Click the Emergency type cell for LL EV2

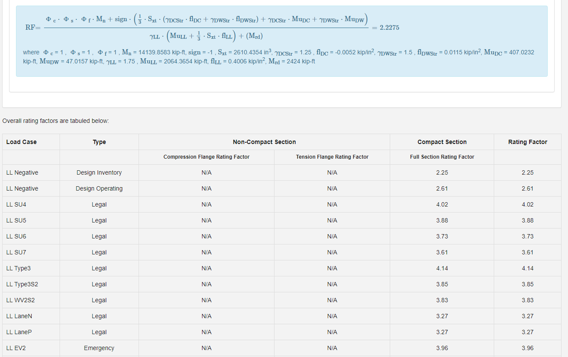point(99,348)
